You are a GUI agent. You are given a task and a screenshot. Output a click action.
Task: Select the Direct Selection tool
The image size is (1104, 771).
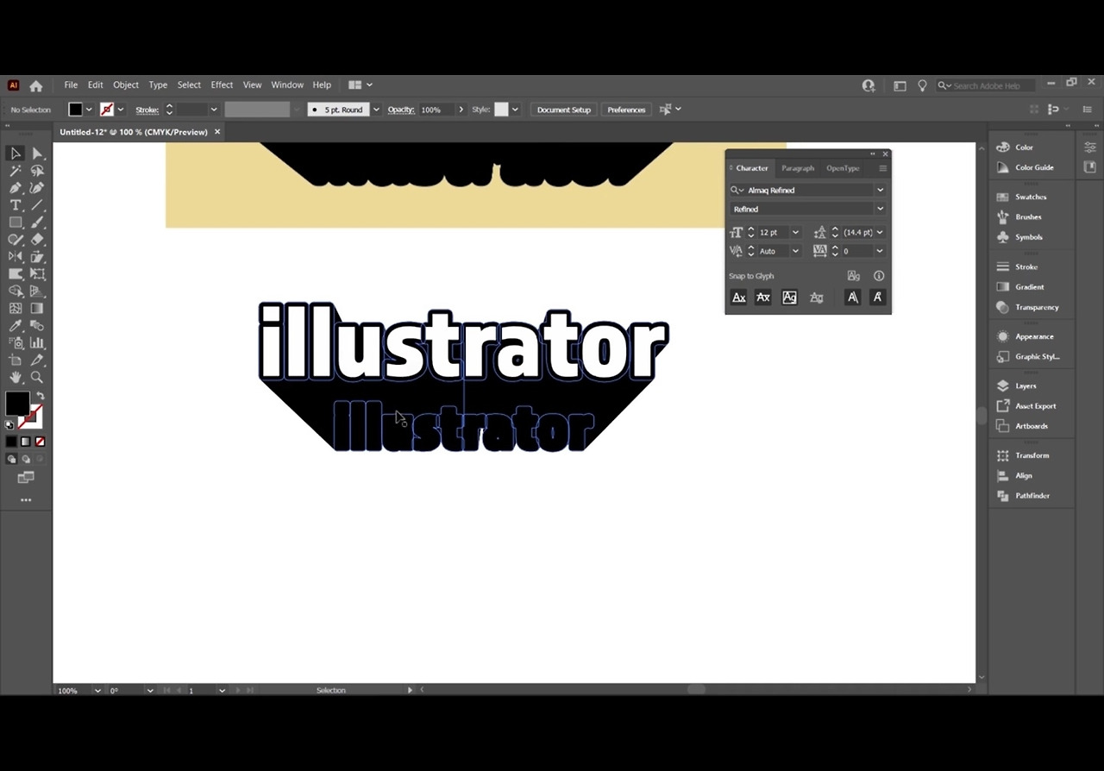37,154
